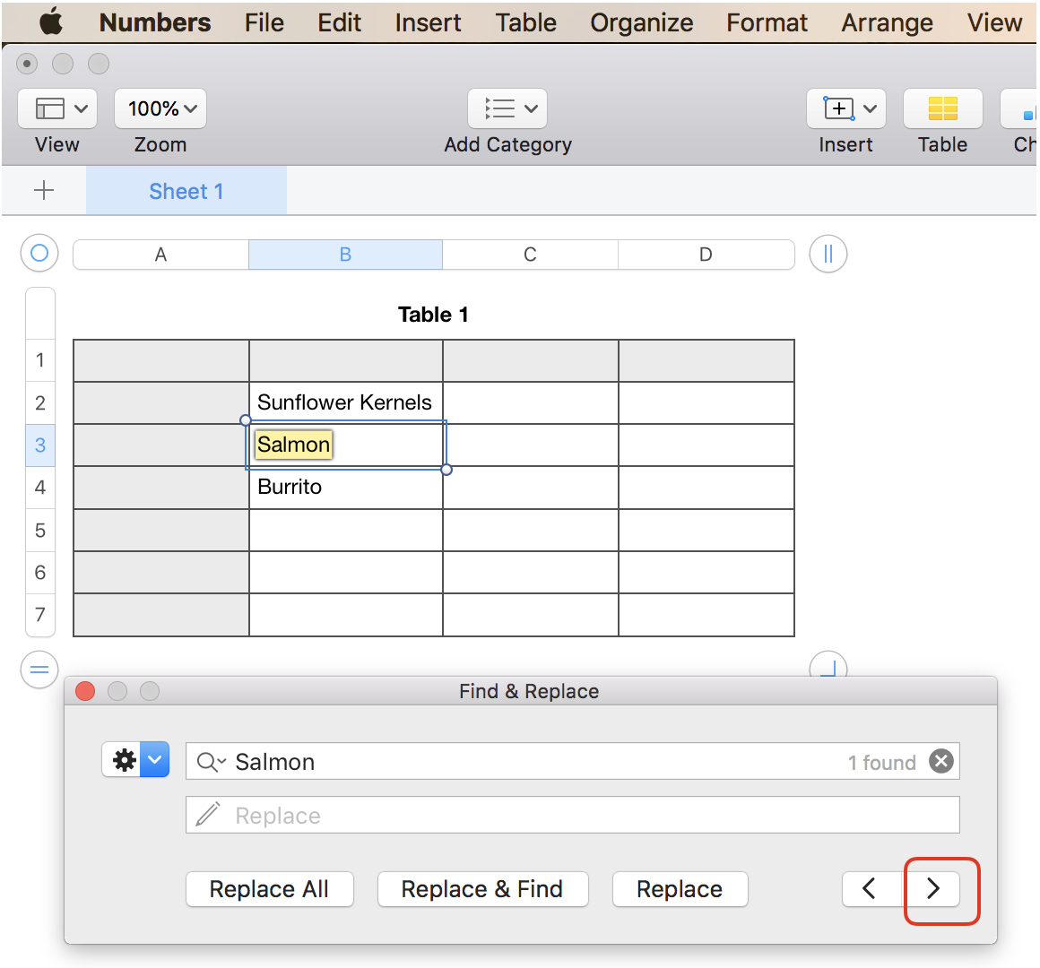This screenshot has width=1040, height=968.
Task: Clear the search field with X
Action: [940, 761]
